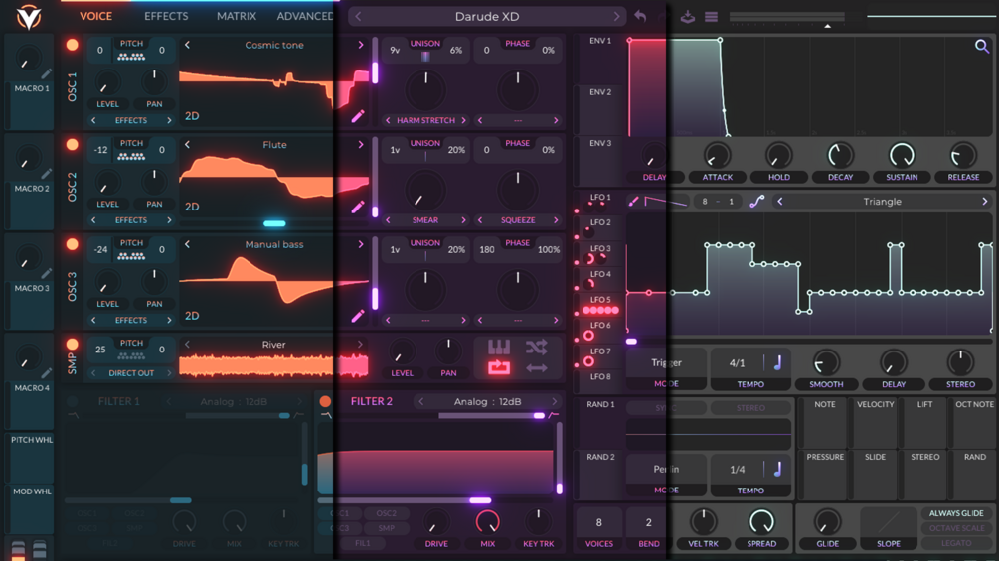The height and width of the screenshot is (561, 999).
Task: Toggle OSC 3 on/off switch
Action: coord(72,244)
